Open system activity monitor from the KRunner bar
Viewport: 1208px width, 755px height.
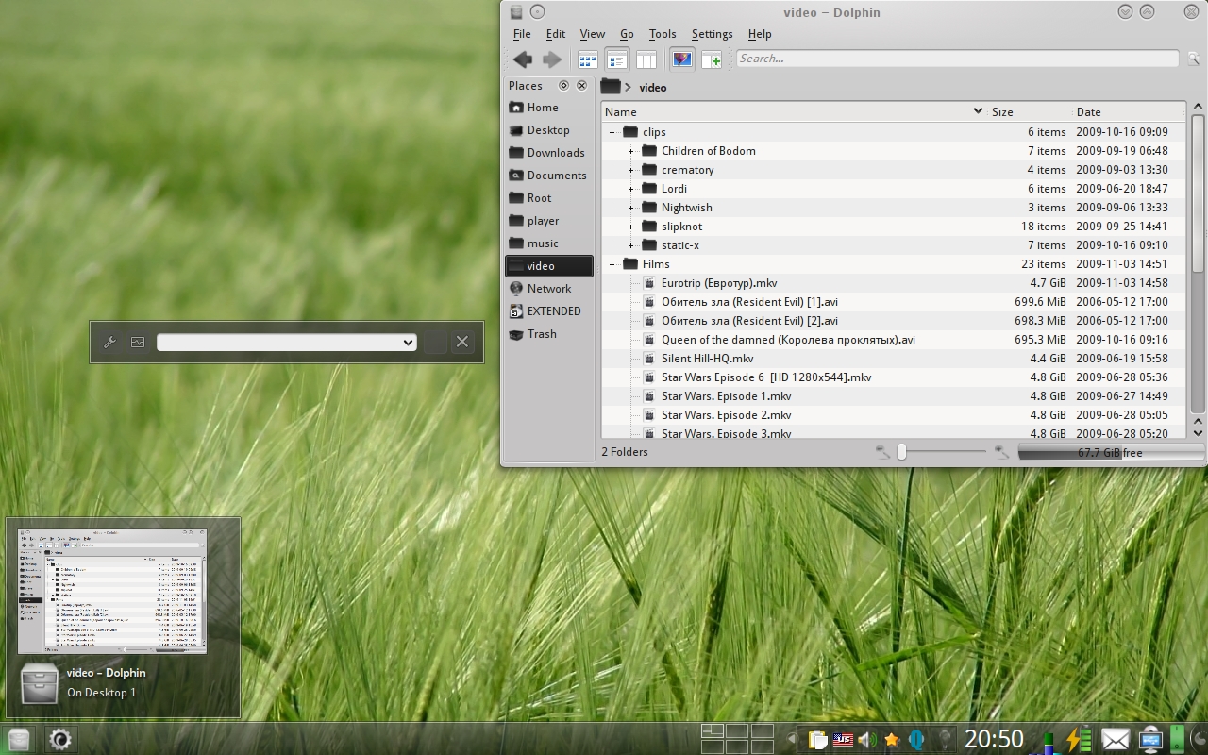[138, 342]
